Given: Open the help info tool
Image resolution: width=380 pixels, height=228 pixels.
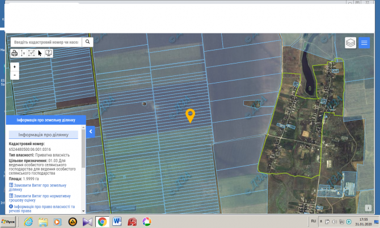Looking at the screenshot, I should point(49,53).
